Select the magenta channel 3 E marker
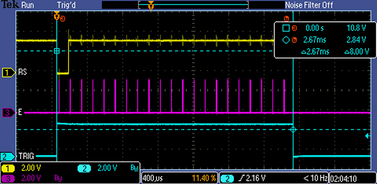 tap(7, 113)
